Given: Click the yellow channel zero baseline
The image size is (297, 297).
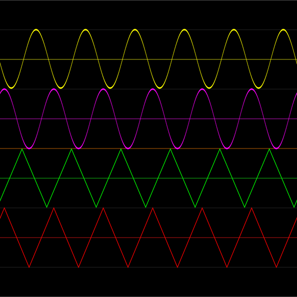Looking at the screenshot, I should click(x=148, y=59).
